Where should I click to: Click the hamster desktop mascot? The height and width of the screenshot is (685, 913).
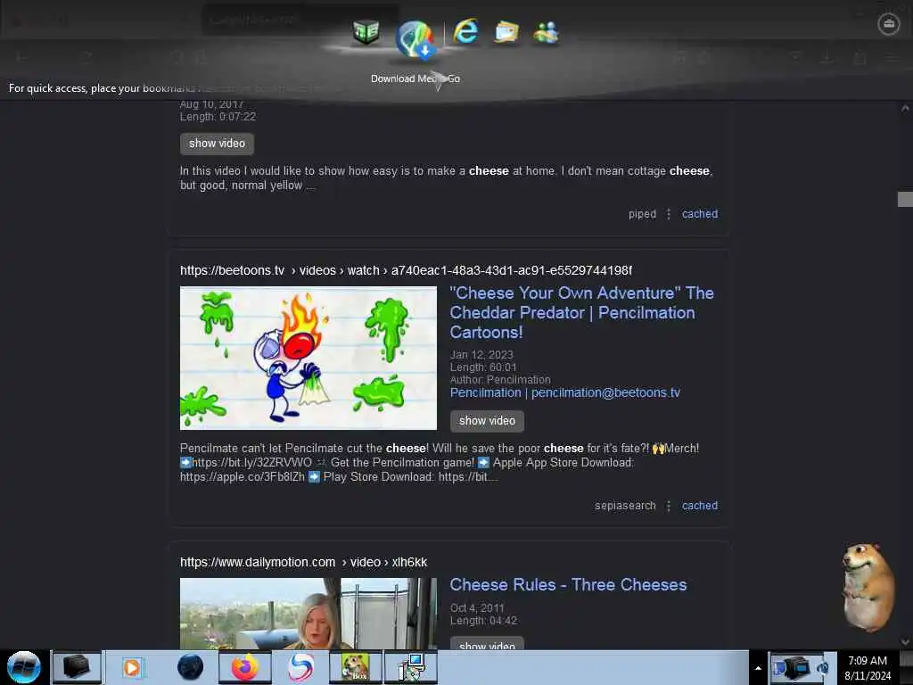(x=868, y=587)
